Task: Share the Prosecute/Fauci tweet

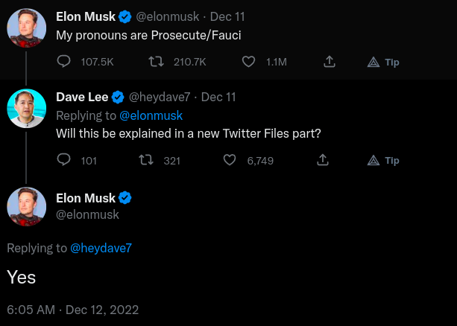Action: coord(328,62)
